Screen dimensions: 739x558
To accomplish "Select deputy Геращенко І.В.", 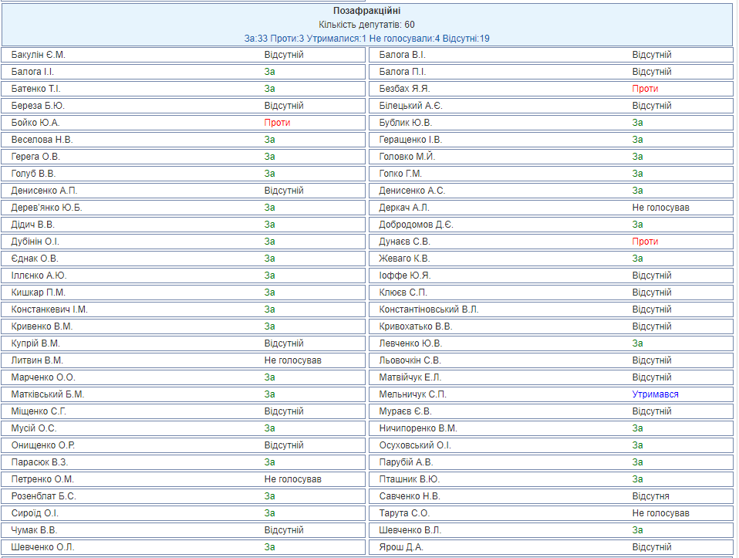I will click(x=410, y=140).
